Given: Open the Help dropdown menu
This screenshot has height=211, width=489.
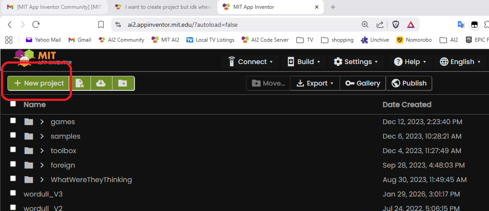Looking at the screenshot, I should tap(410, 61).
